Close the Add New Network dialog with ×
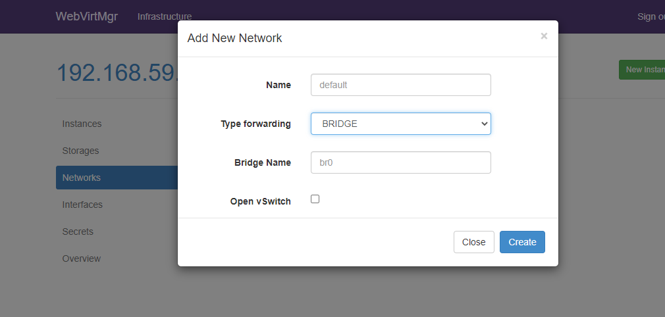Screen dimensions: 665x317 pyautogui.click(x=544, y=36)
